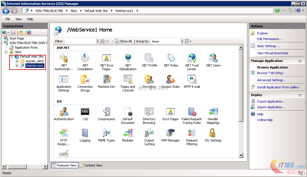
Task: Collapse the Manage Application section
Action: (x=300, y=61)
